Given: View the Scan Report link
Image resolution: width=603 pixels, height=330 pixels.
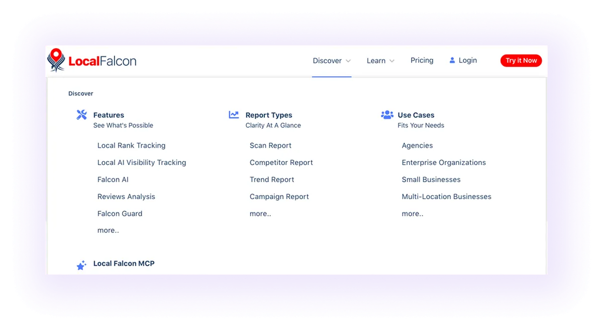Looking at the screenshot, I should pyautogui.click(x=270, y=145).
